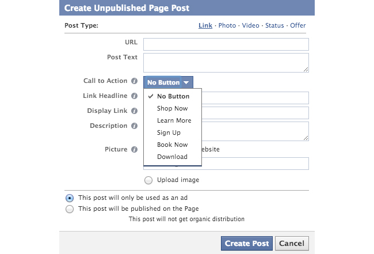This screenshot has width=374, height=254.
Task: Click the Display Link info icon
Action: click(134, 111)
